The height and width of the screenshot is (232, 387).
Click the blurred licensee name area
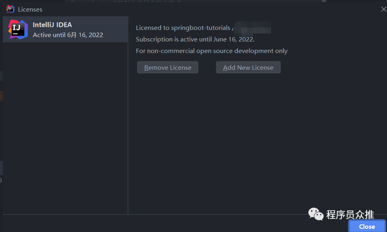coord(253,28)
